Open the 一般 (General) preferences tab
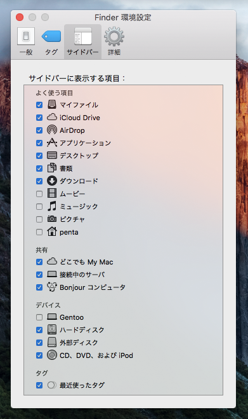 [26, 41]
